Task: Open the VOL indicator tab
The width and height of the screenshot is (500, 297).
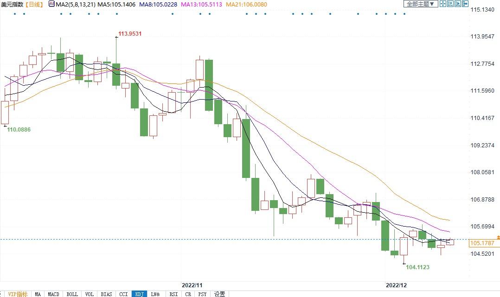Action: [90, 294]
